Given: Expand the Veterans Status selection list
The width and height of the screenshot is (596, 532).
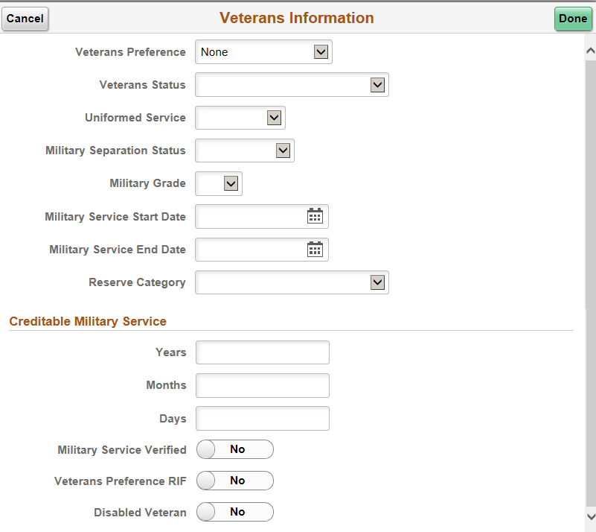Looking at the screenshot, I should pyautogui.click(x=379, y=84).
